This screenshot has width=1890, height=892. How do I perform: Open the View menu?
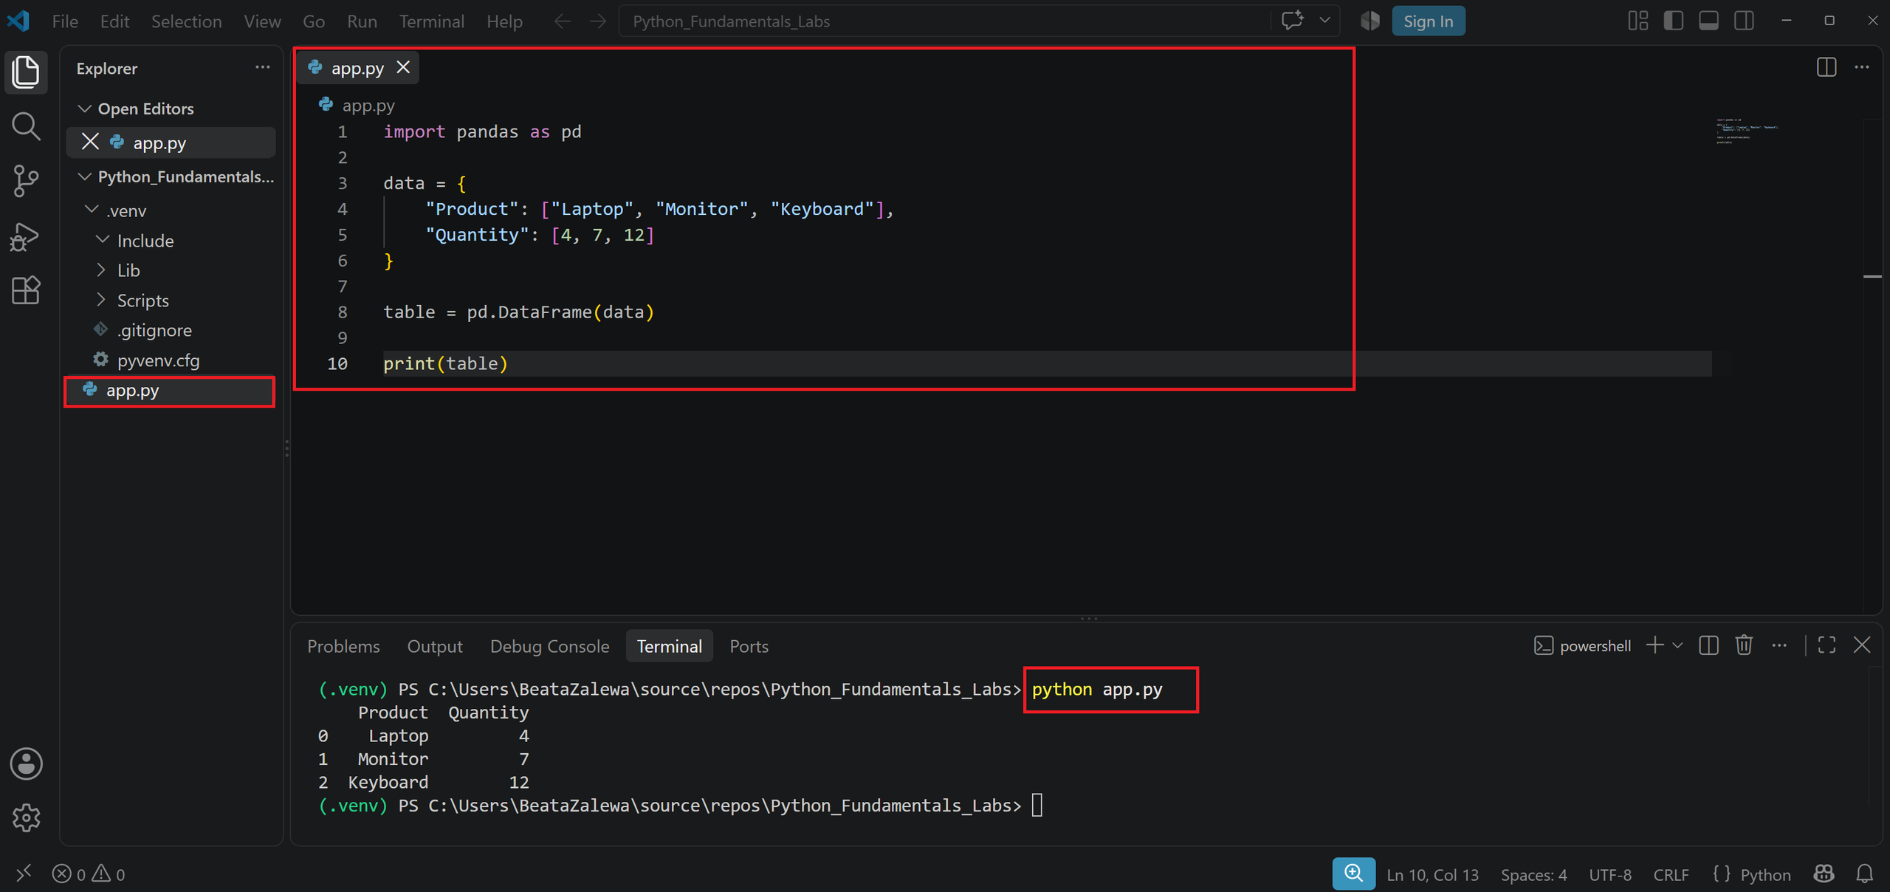click(262, 21)
